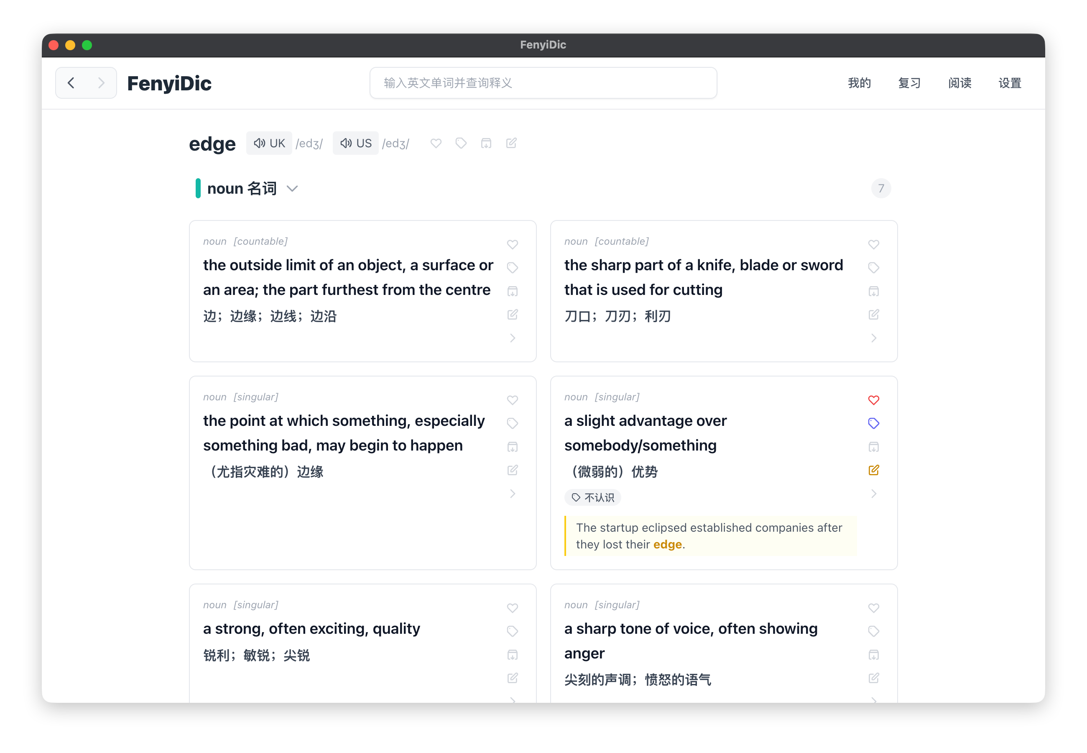
Task: Archive the 'sharp part of a knife' sense
Action: (x=873, y=291)
